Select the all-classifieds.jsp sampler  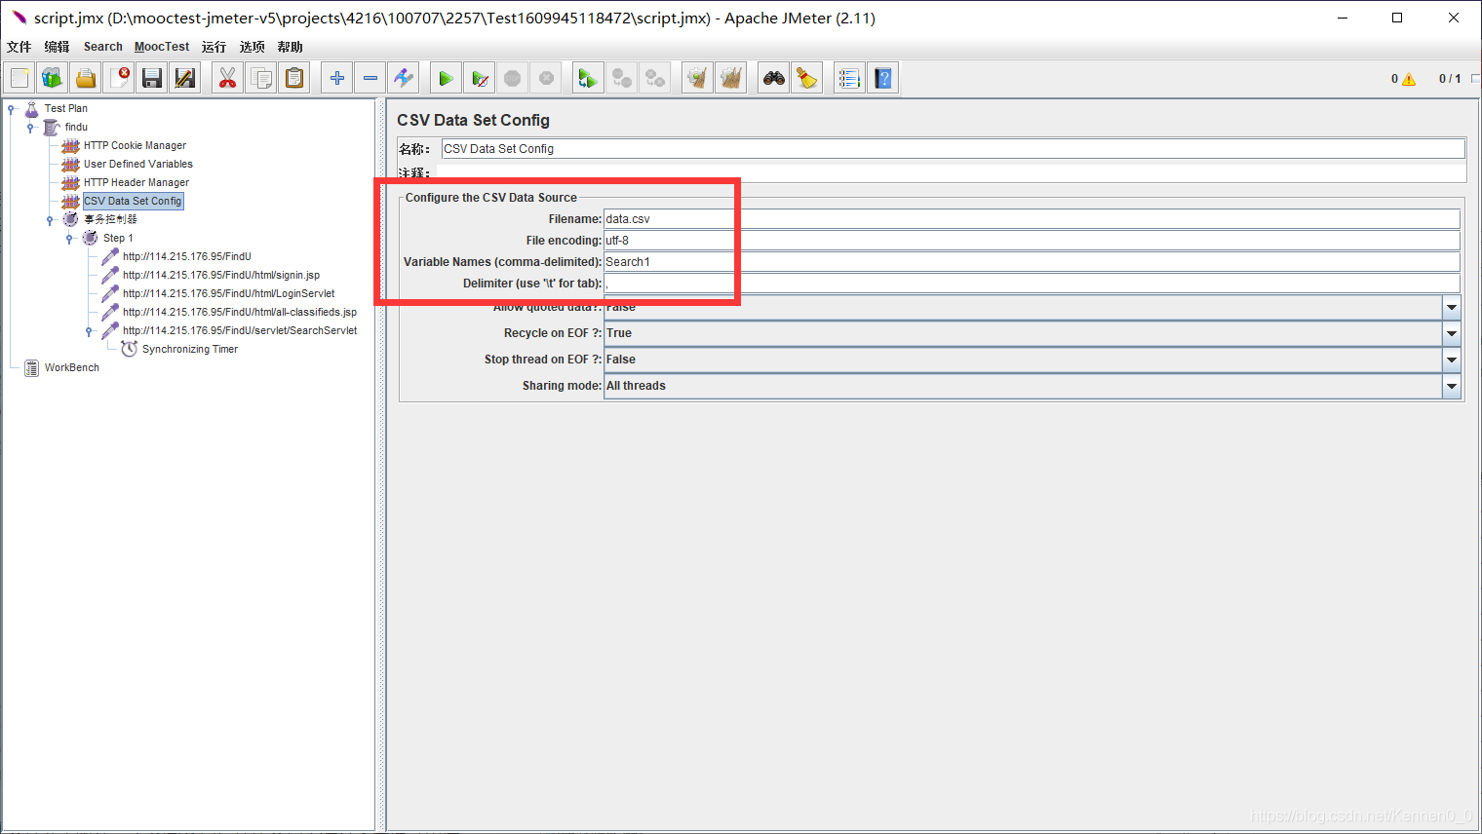click(240, 313)
